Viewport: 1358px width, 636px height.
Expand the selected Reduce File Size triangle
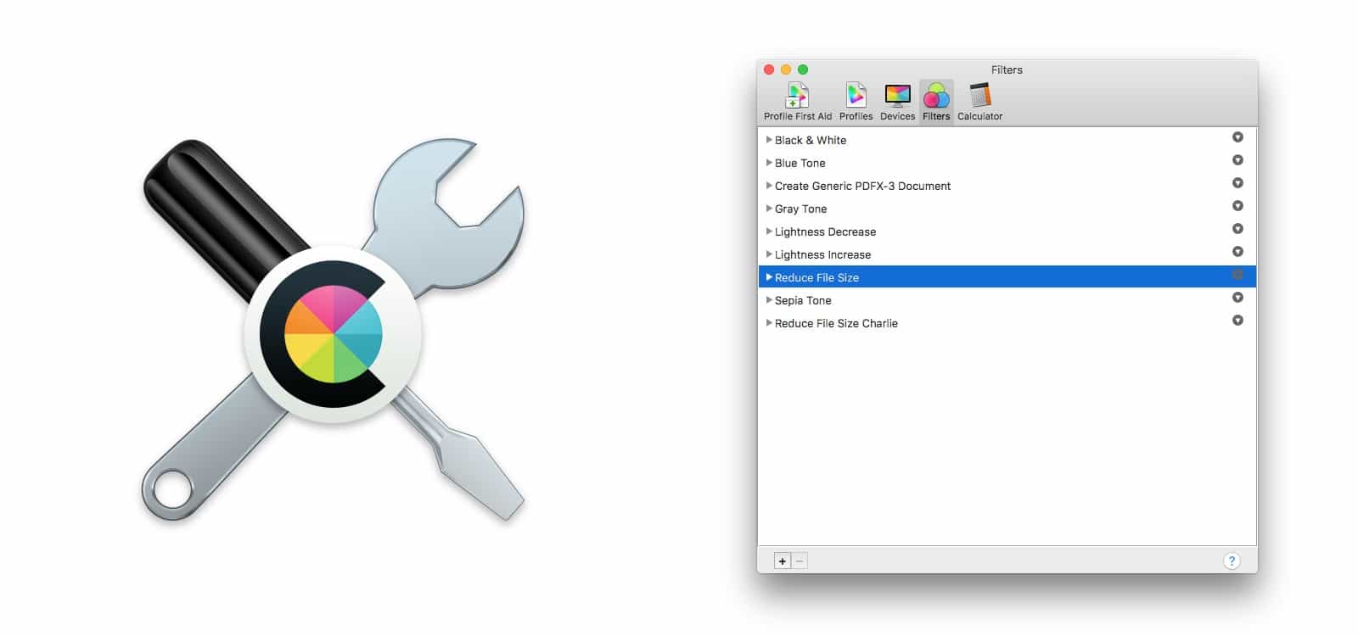(x=769, y=277)
